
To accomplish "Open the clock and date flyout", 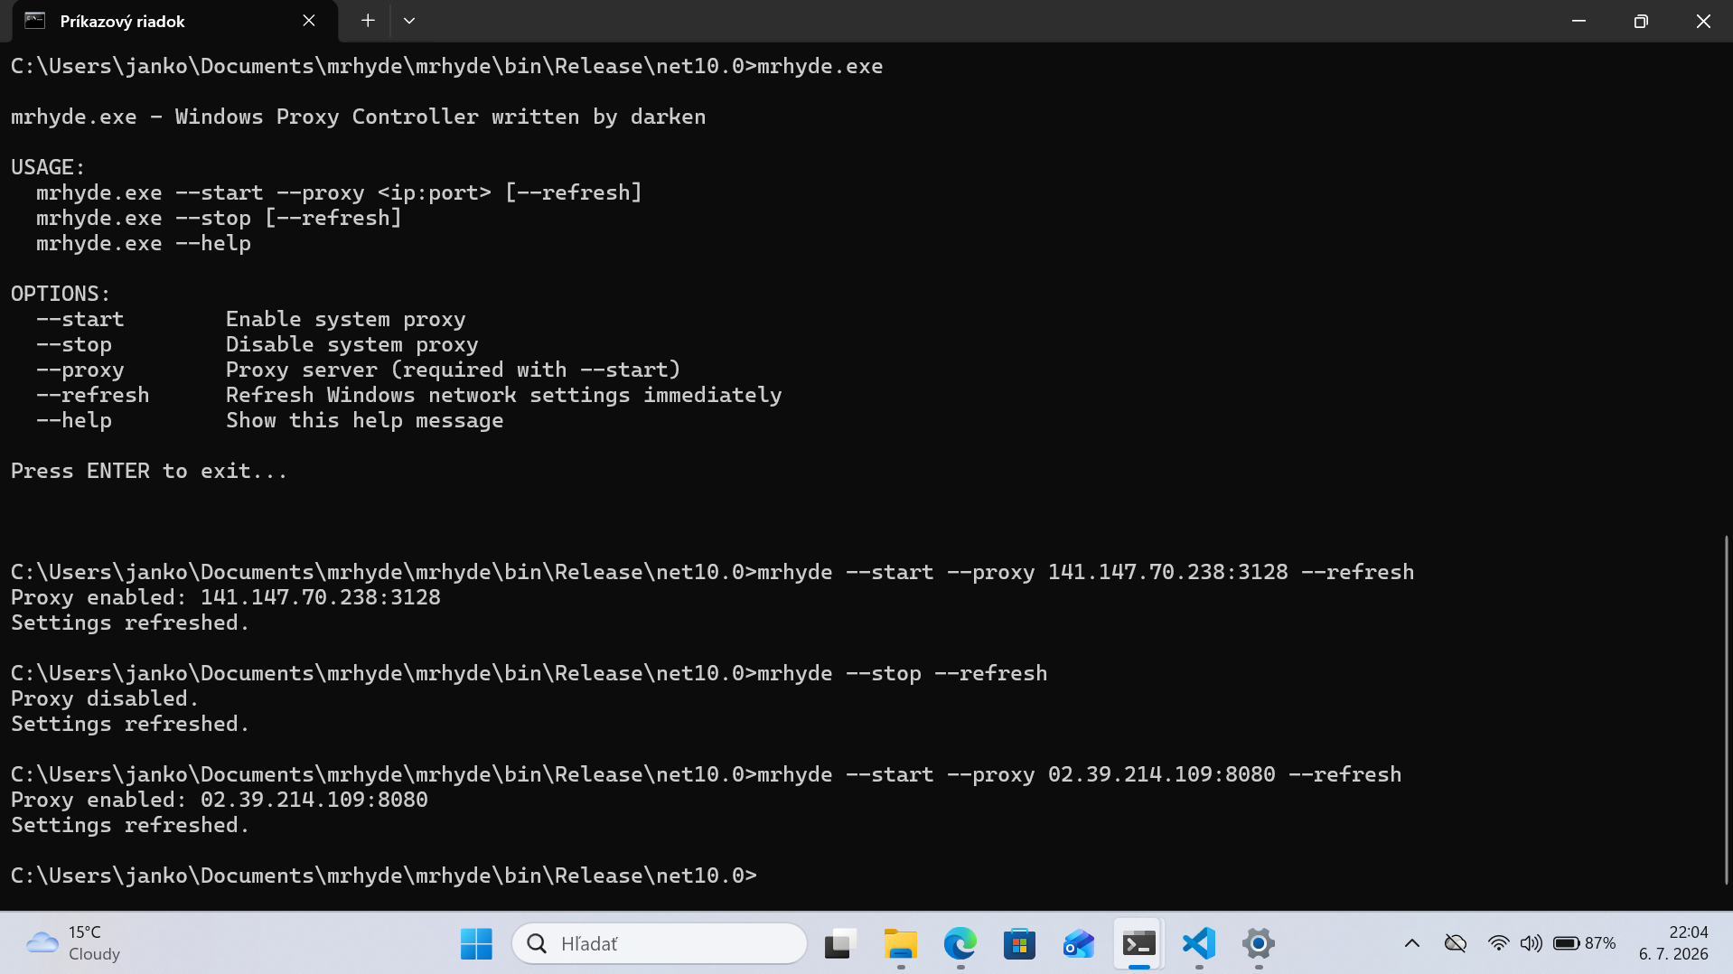I will point(1673,943).
